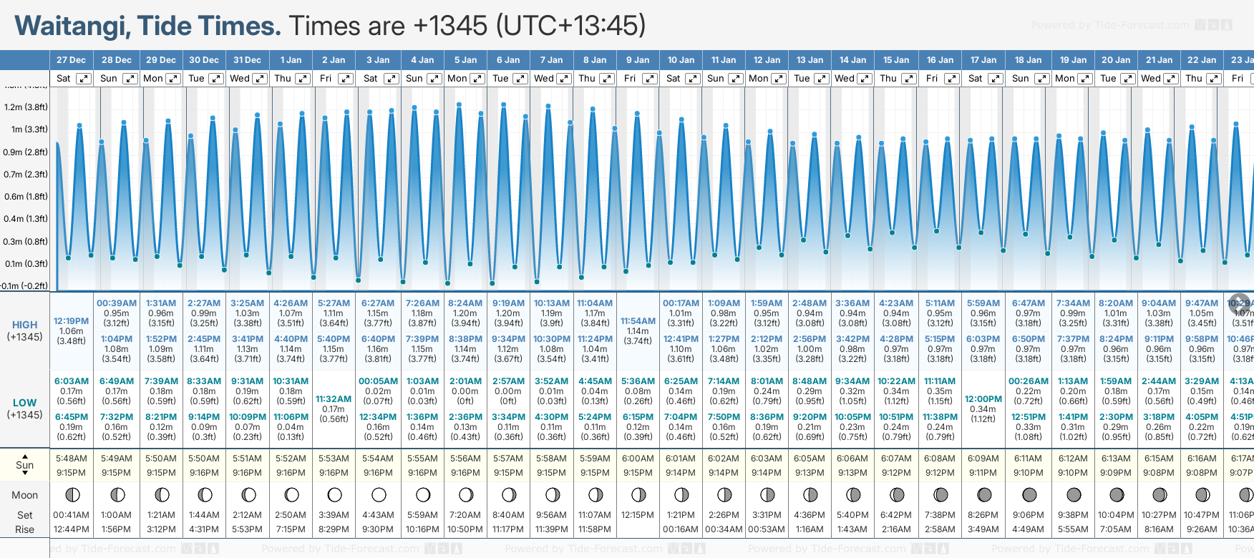The width and height of the screenshot is (1254, 558).
Task: Select the 18 Jan date header
Action: 1028,60
